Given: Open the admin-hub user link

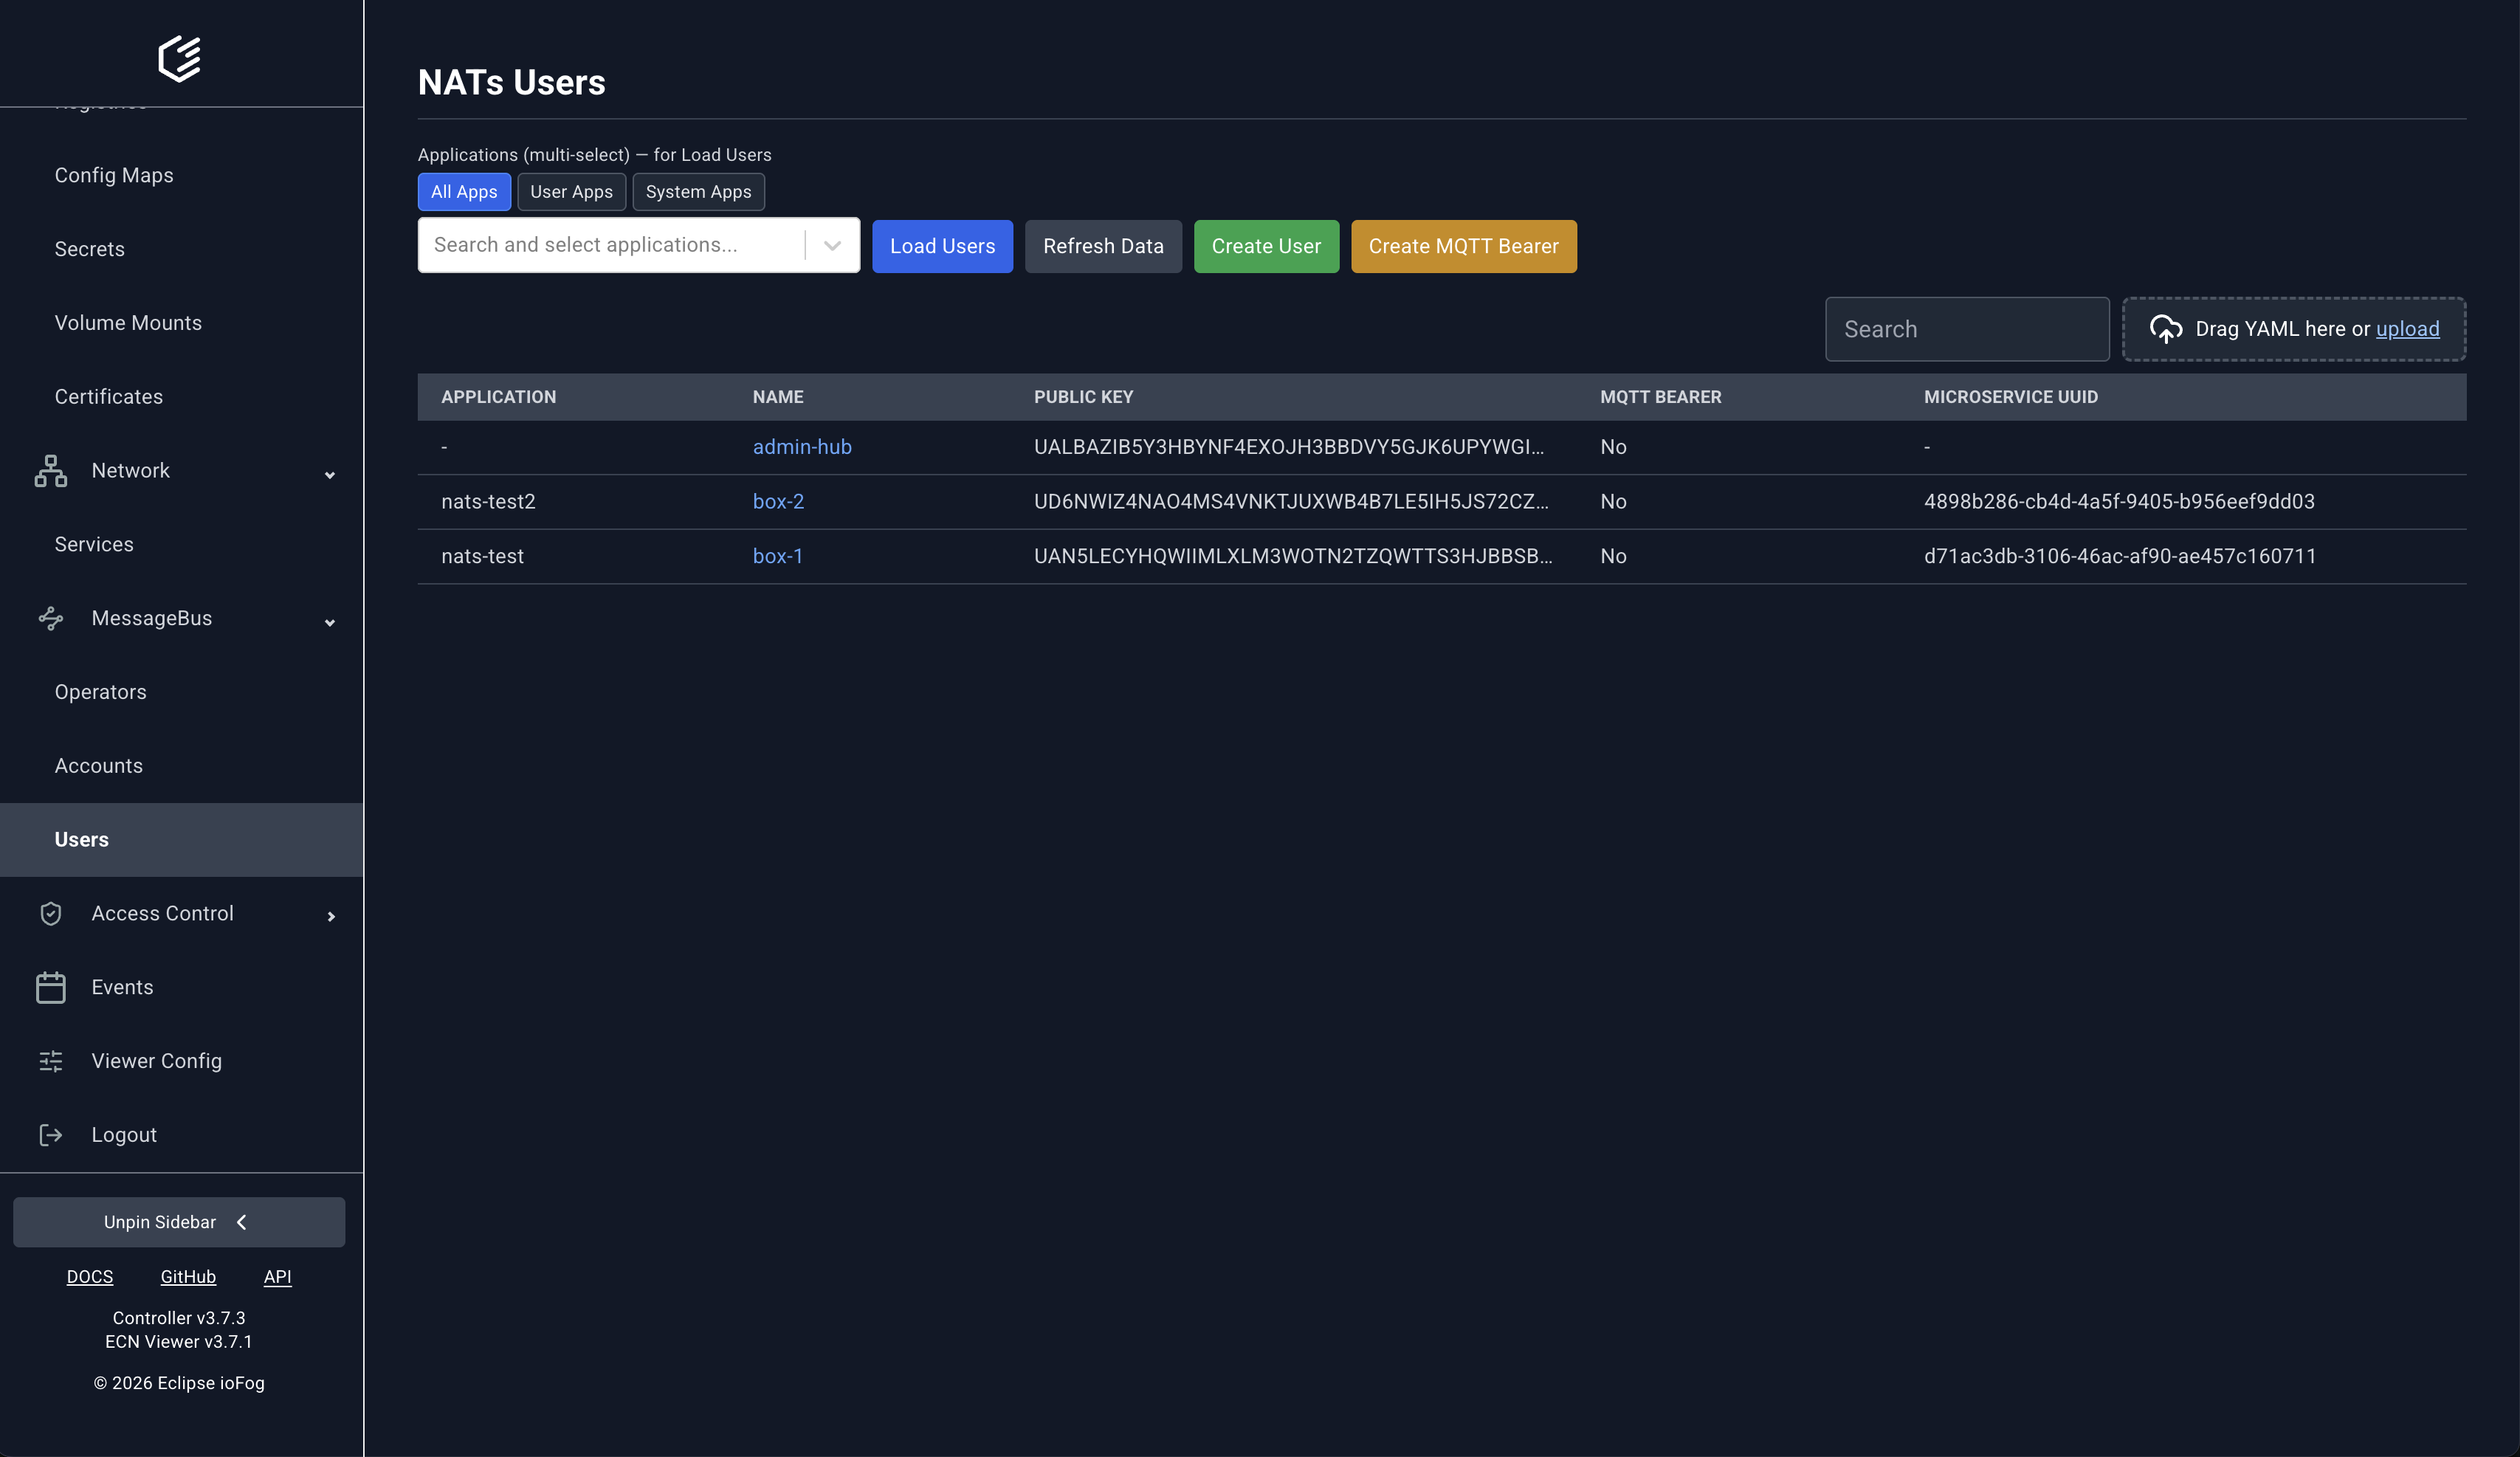Looking at the screenshot, I should pos(802,447).
